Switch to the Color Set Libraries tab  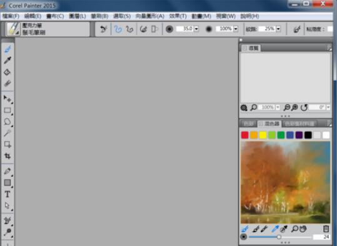pyautogui.click(x=300, y=124)
